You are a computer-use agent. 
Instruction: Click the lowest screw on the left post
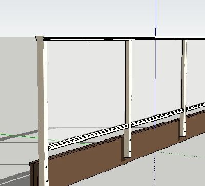[x=47, y=181]
